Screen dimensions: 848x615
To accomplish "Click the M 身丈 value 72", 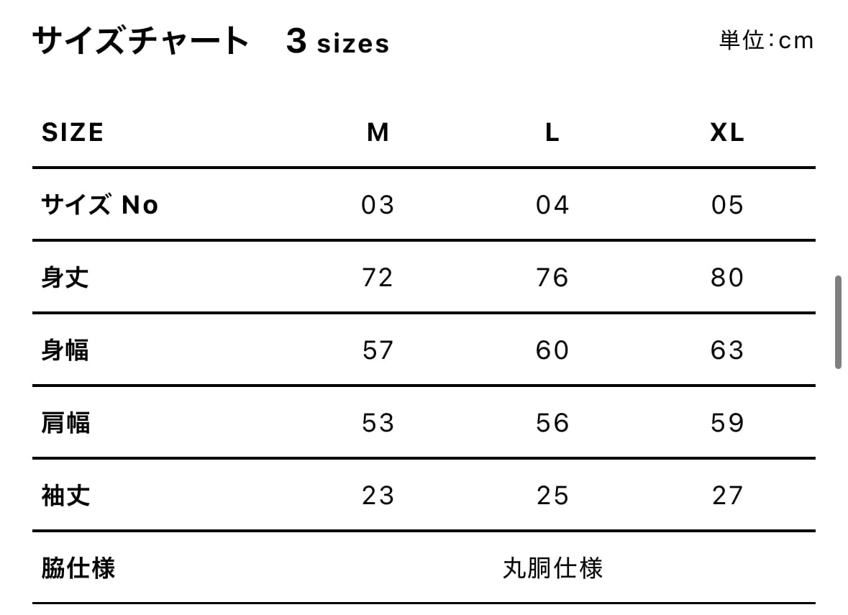I will coord(378,278).
